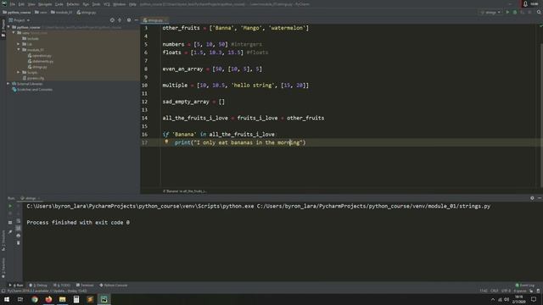Run the strings configuration from the top toolbar
The height and width of the screenshot is (305, 543).
click(507, 12)
